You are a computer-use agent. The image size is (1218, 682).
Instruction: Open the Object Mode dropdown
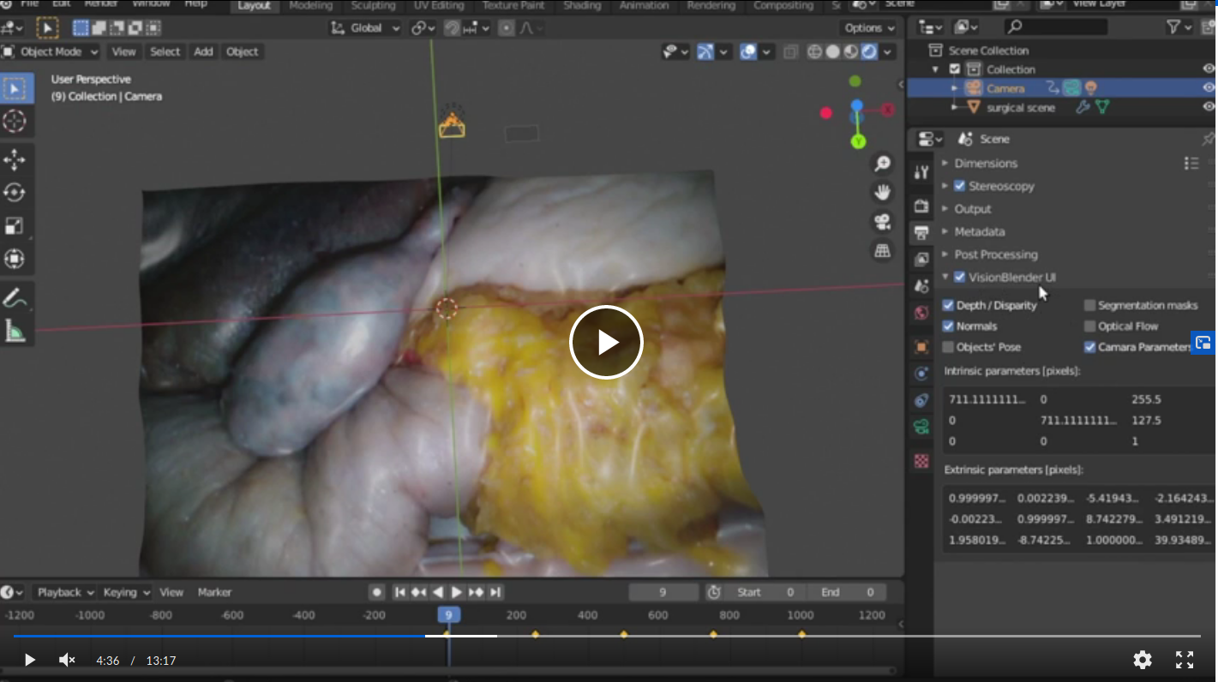51,51
